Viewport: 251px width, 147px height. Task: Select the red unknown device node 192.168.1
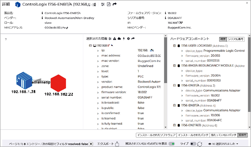pos(58,82)
